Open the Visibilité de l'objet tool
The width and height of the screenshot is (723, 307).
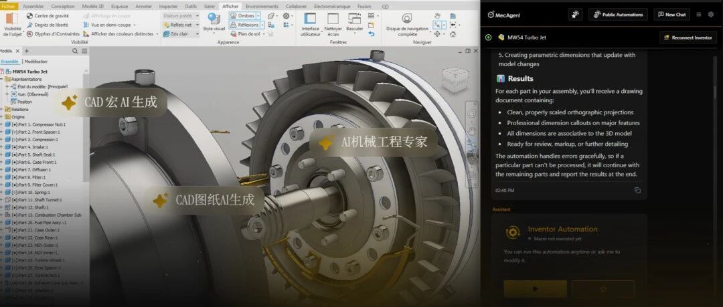tap(13, 25)
